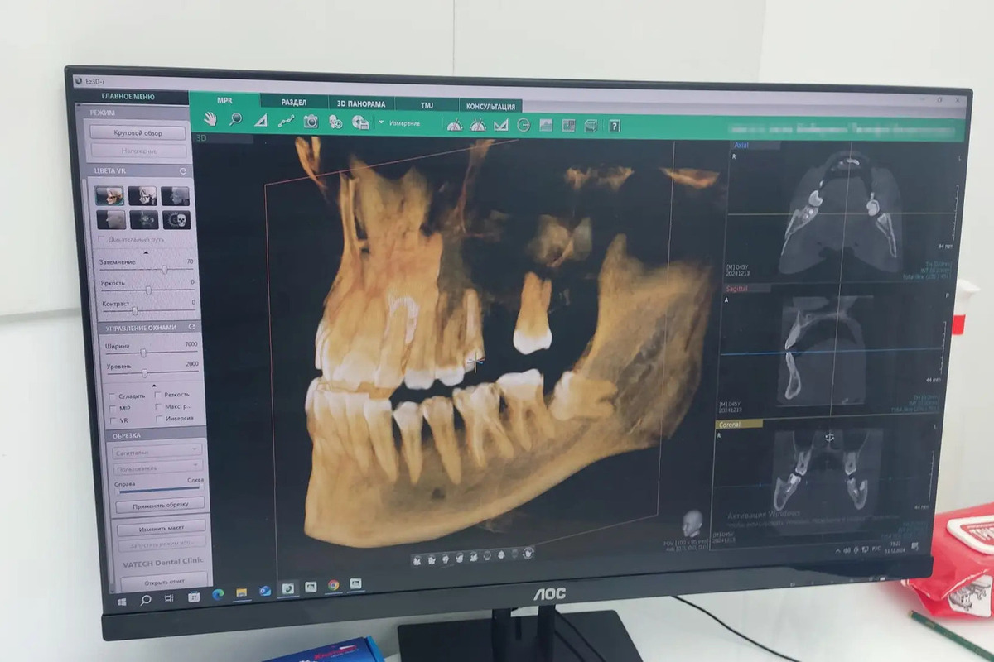Tick the Макс. р... checkbox

click(158, 406)
